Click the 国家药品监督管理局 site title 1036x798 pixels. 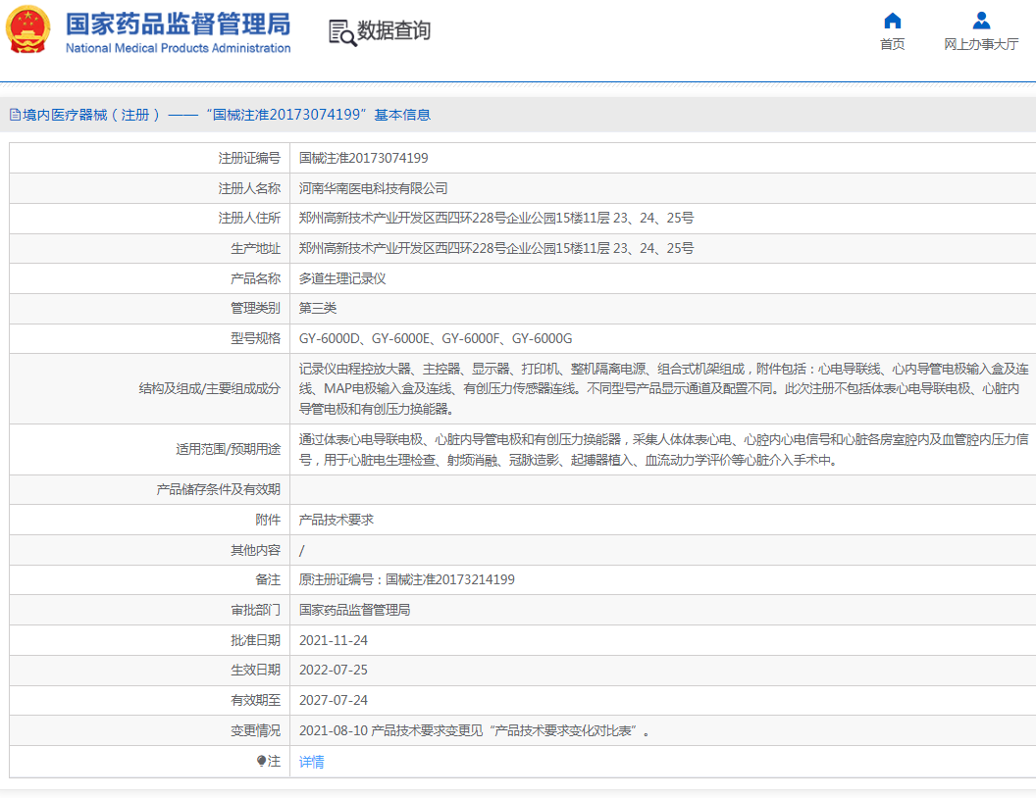(x=178, y=24)
